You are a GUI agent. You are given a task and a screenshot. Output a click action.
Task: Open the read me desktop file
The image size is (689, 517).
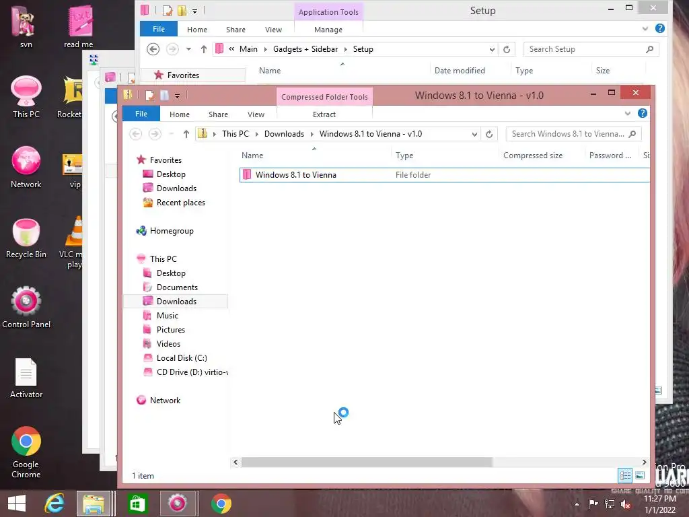pos(78,26)
